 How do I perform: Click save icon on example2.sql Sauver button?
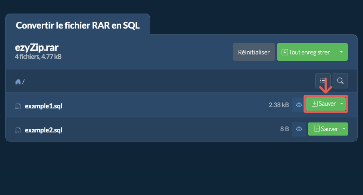(x=317, y=129)
